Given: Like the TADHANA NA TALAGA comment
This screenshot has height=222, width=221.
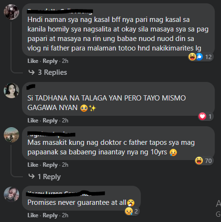Looking at the screenshot, I should point(33,121).
